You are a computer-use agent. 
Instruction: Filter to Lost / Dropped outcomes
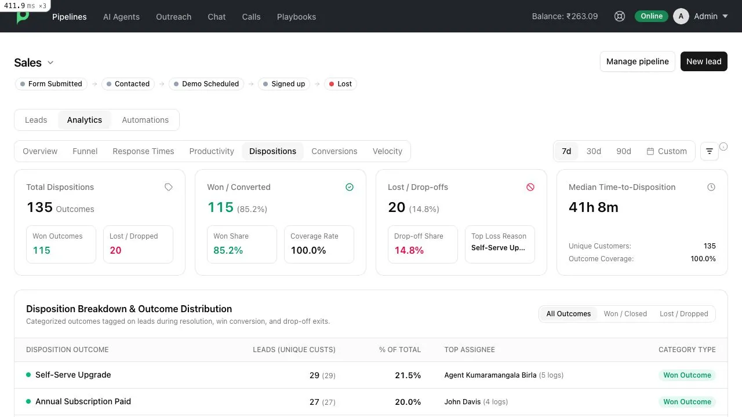pos(684,314)
